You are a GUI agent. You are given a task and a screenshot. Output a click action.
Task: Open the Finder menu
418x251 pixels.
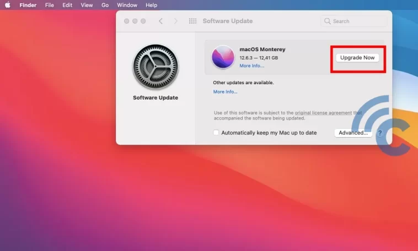point(28,5)
